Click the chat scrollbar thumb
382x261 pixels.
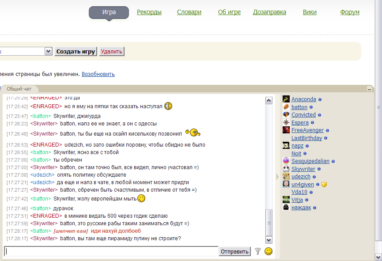pyautogui.click(x=269, y=223)
